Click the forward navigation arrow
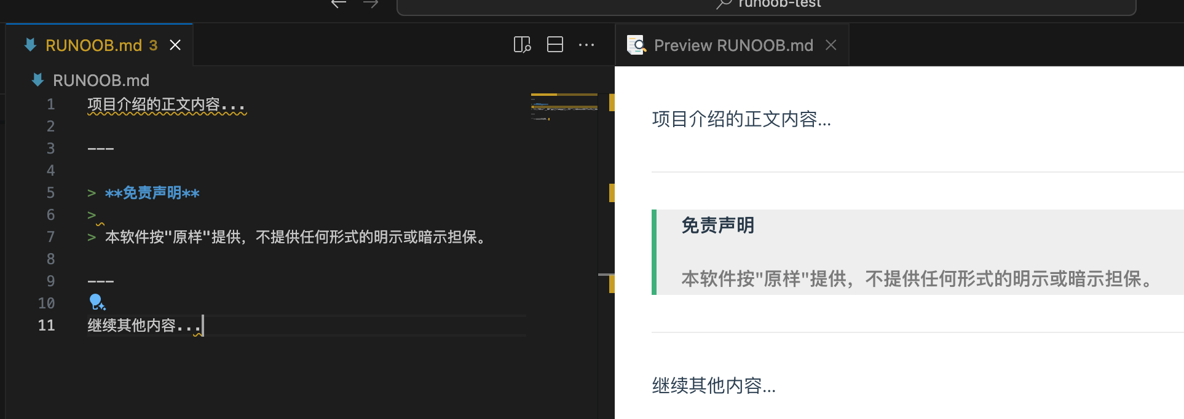The width and height of the screenshot is (1184, 419). pyautogui.click(x=371, y=4)
